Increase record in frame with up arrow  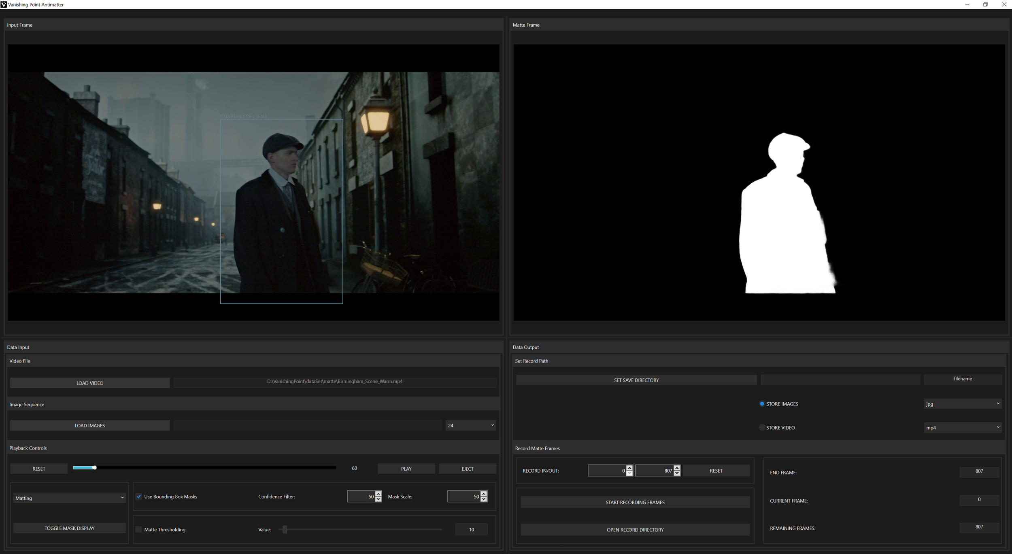tap(629, 468)
